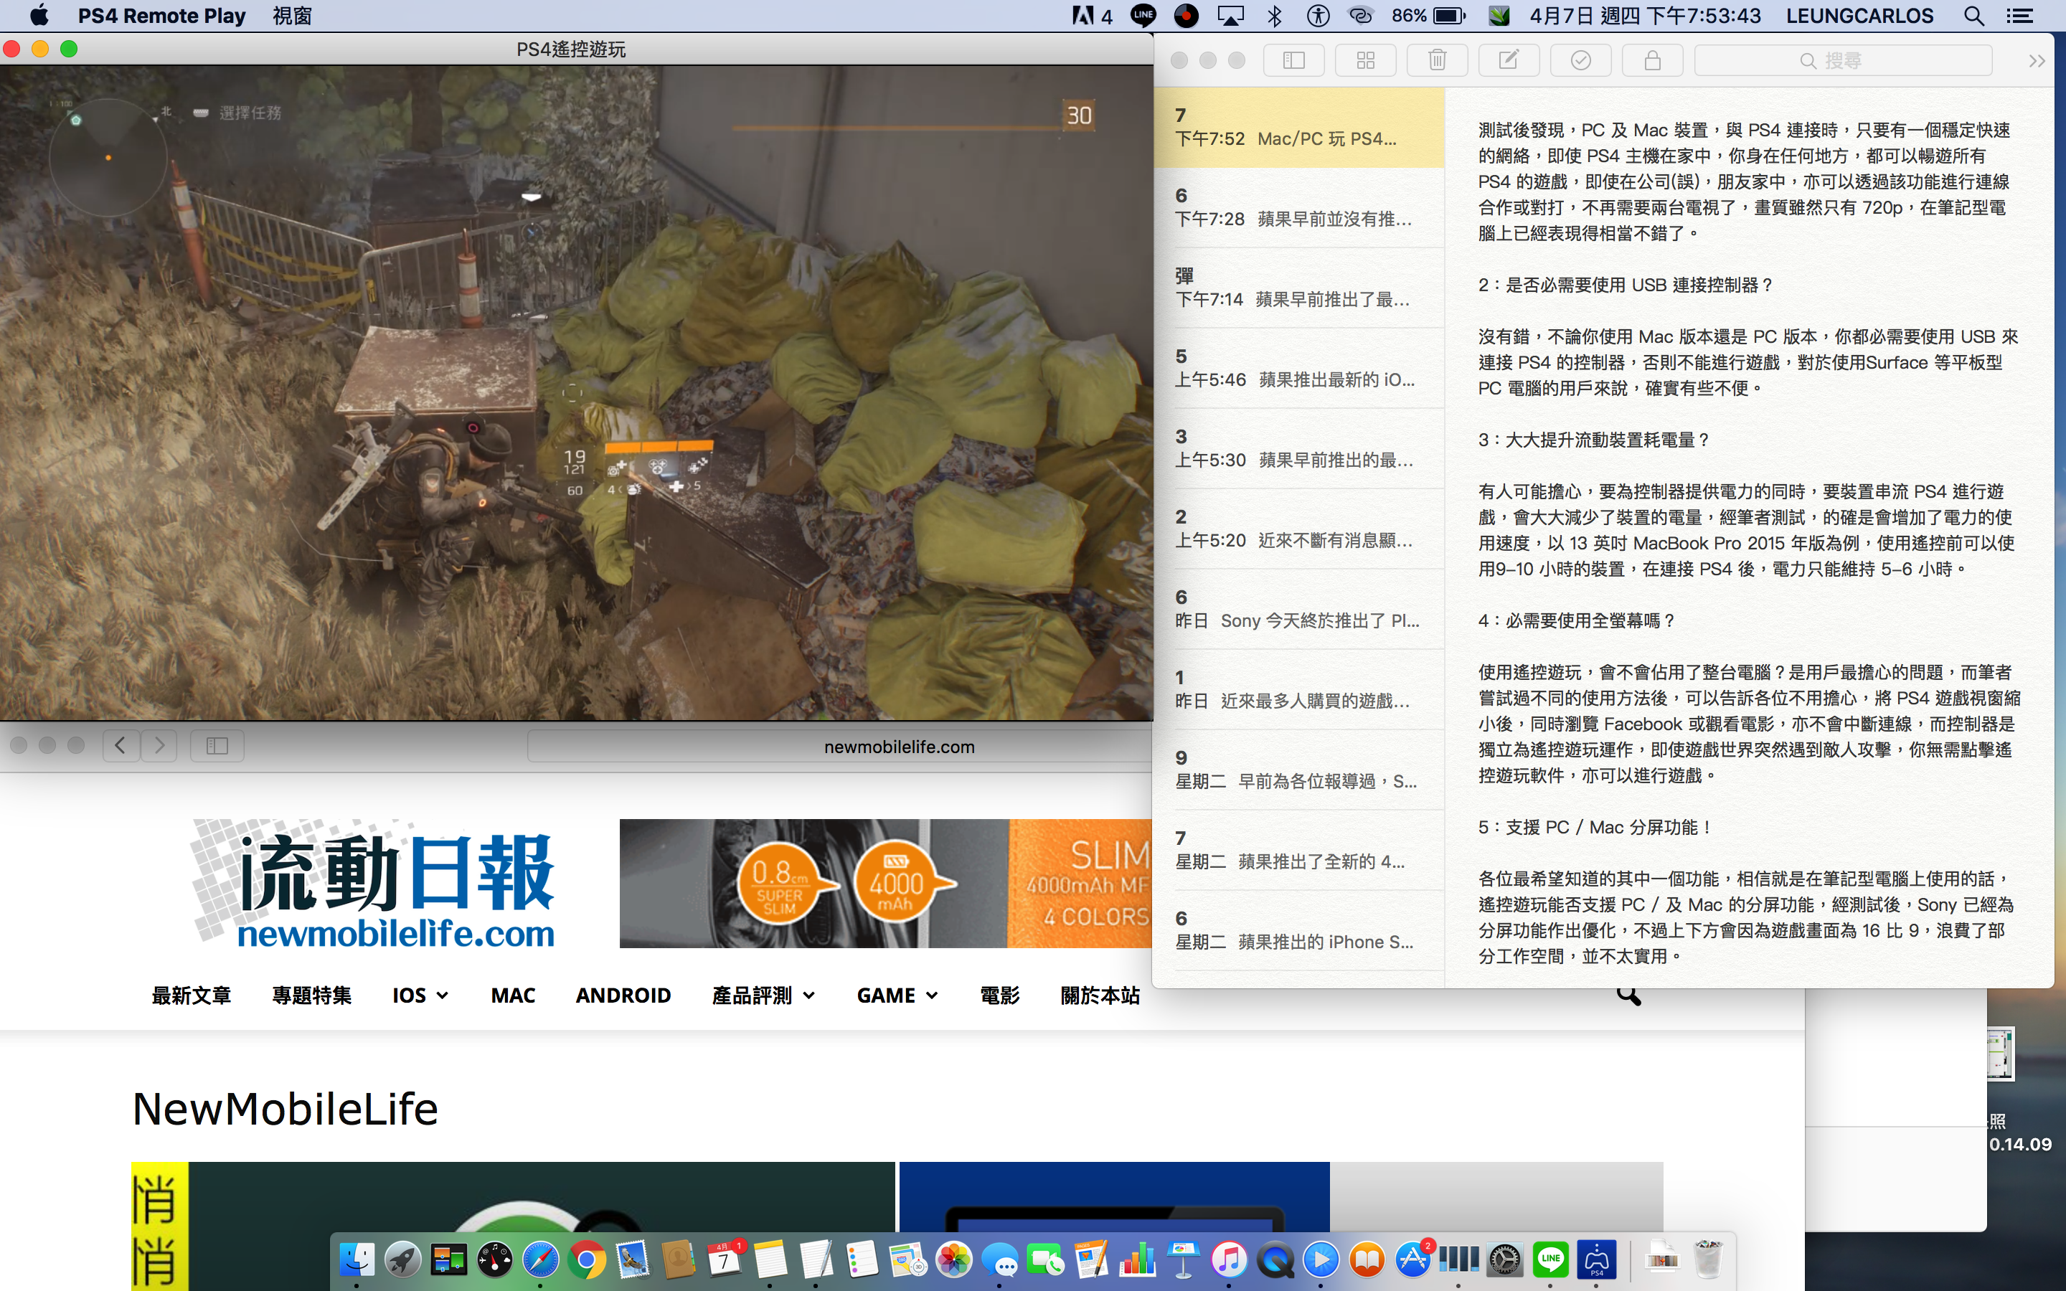Switch Notes to attachments grid view
The height and width of the screenshot is (1291, 2066).
[x=1365, y=61]
